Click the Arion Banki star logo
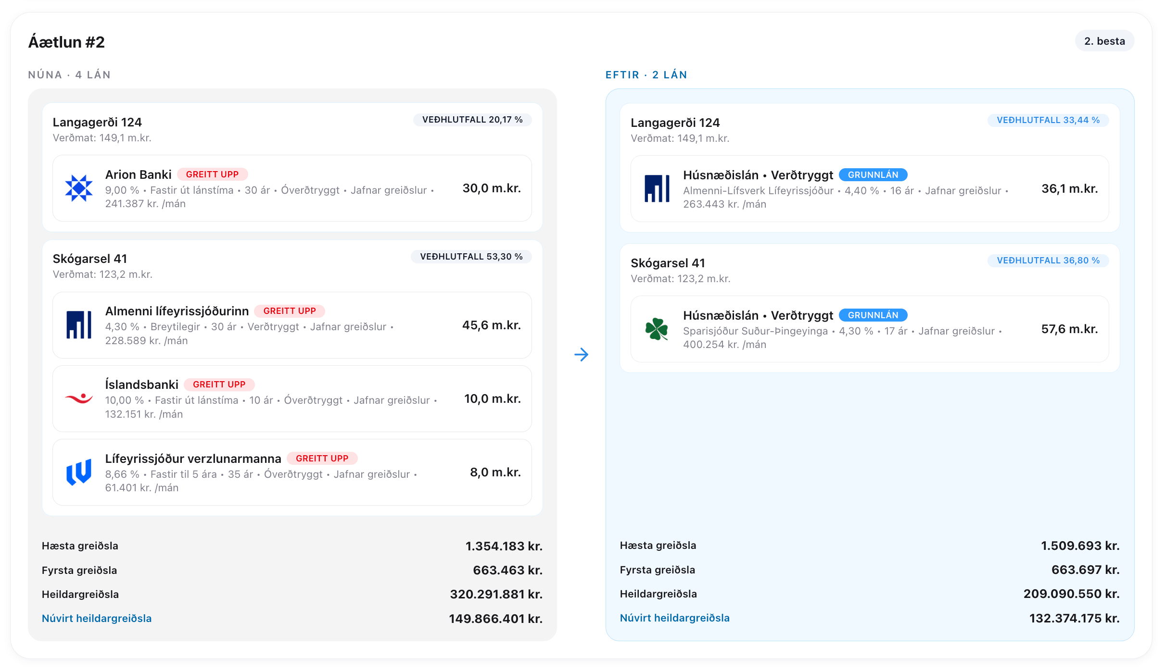The image size is (1165, 671). tap(79, 188)
